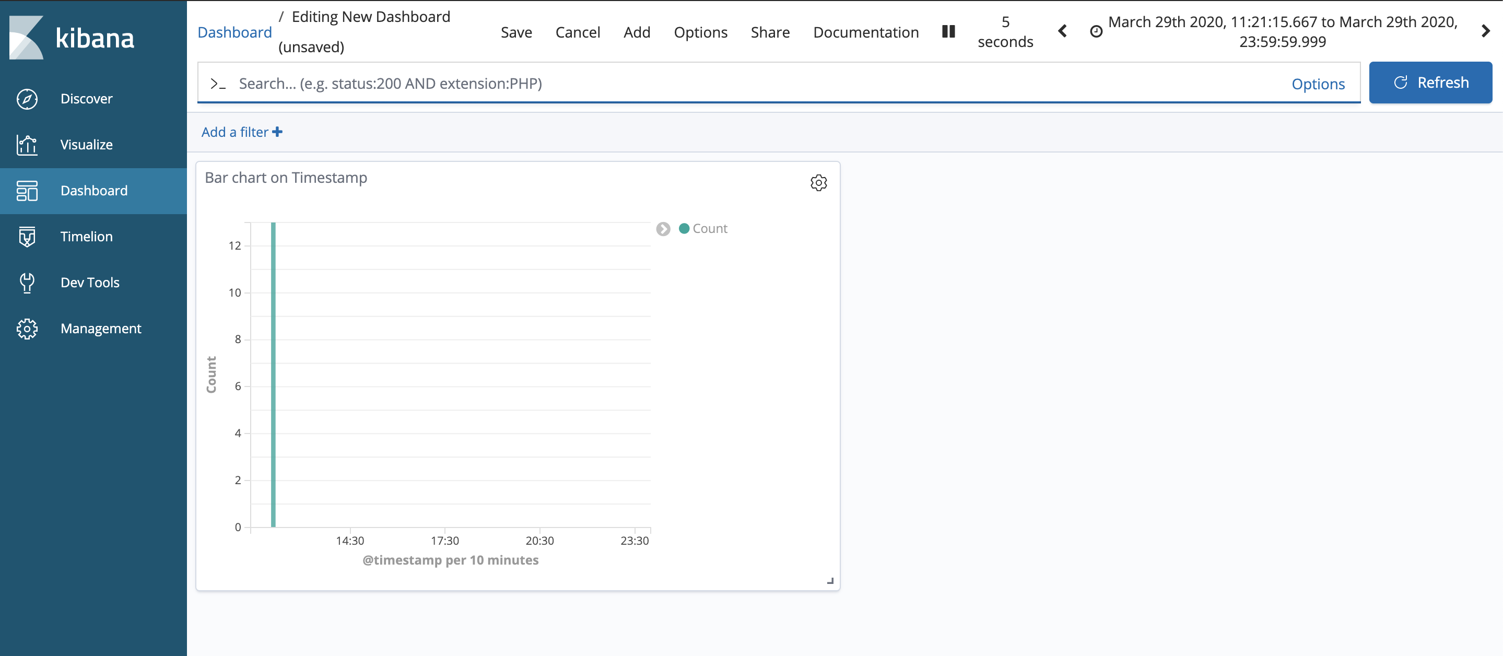Viewport: 1503px width, 656px height.
Task: Open Timelion from the sidebar
Action: tap(27, 237)
